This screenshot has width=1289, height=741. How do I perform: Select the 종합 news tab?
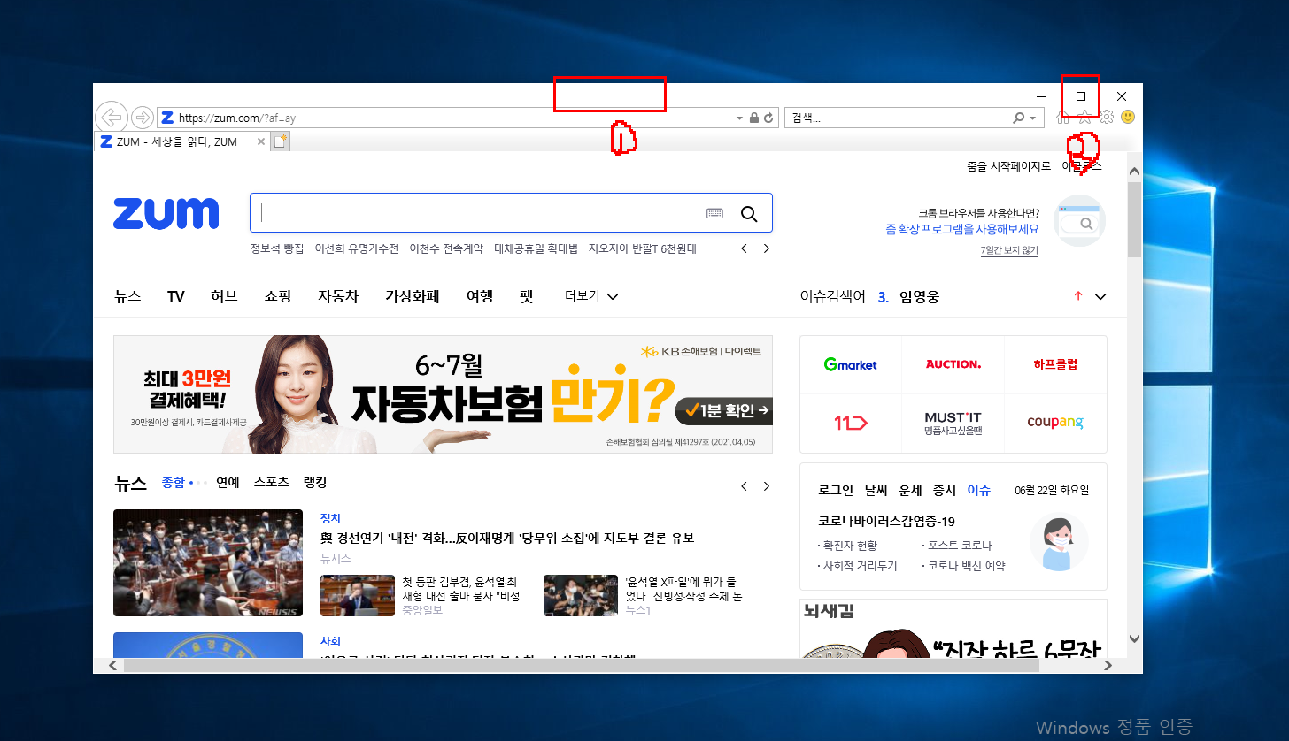174,483
